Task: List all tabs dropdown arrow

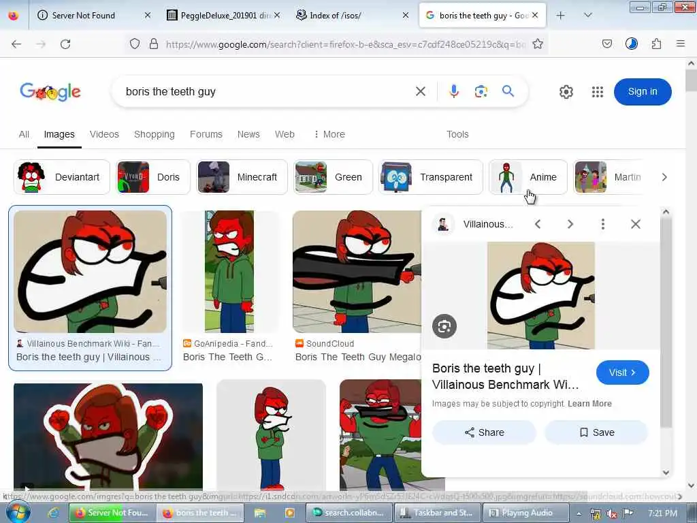Action: (587, 16)
